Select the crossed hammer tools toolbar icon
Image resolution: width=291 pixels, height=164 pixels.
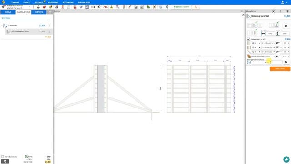click(167, 7)
